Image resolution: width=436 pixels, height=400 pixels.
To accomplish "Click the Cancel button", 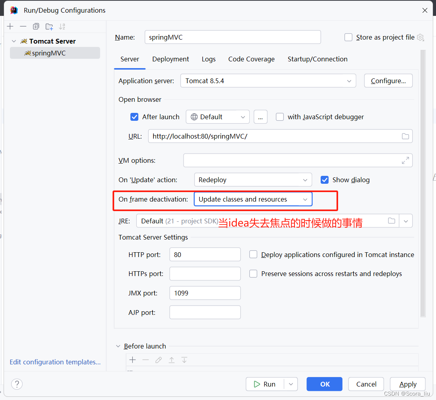I will 366,384.
